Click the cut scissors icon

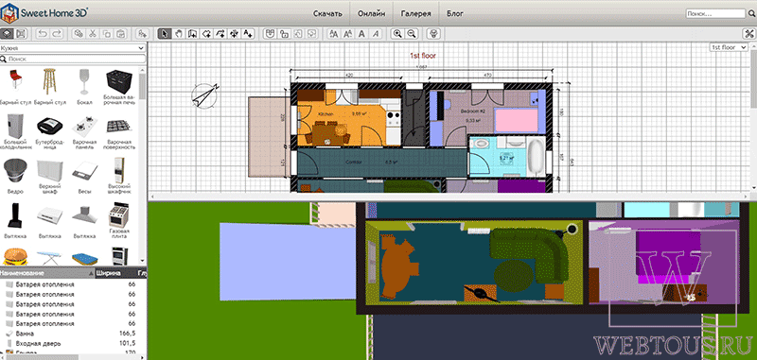92,34
